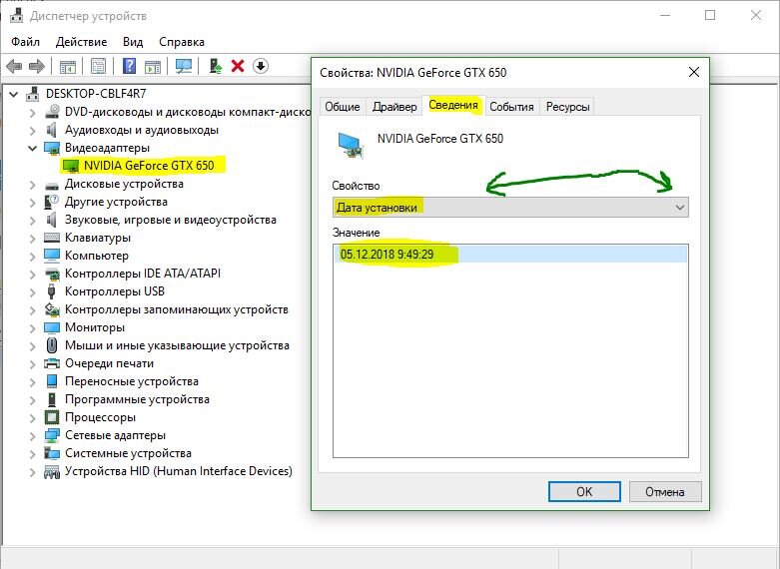Open the Файл menu
Screen dimensions: 780x569
tap(25, 42)
